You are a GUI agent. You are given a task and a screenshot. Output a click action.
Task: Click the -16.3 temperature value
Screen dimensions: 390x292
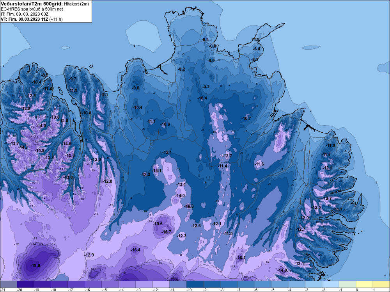[x=189, y=206]
